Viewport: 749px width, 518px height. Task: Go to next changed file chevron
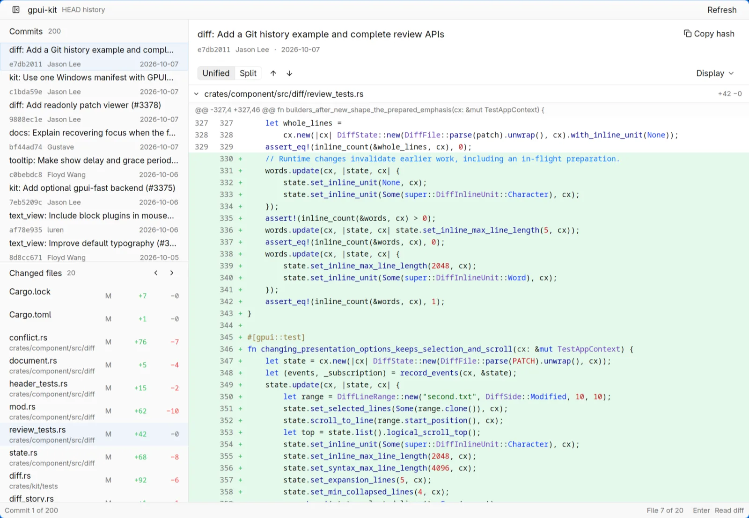[x=172, y=273]
